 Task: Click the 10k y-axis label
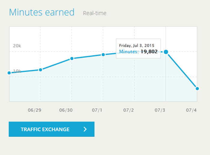17,71
